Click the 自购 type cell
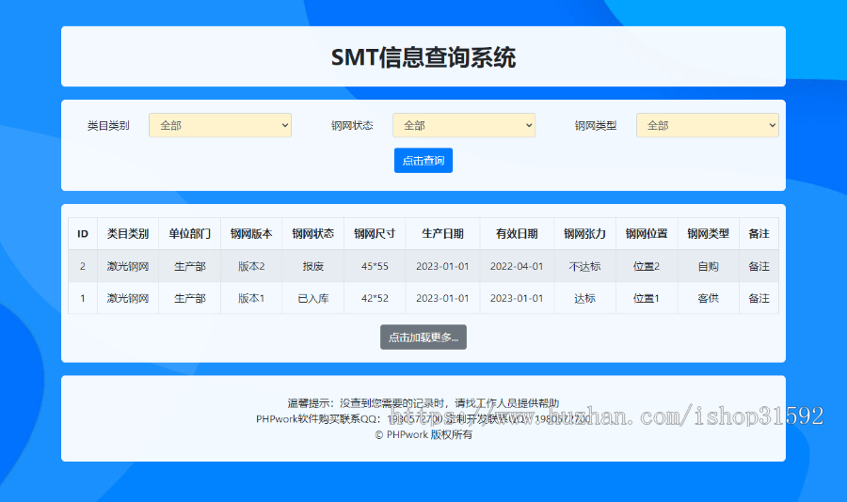 [708, 266]
